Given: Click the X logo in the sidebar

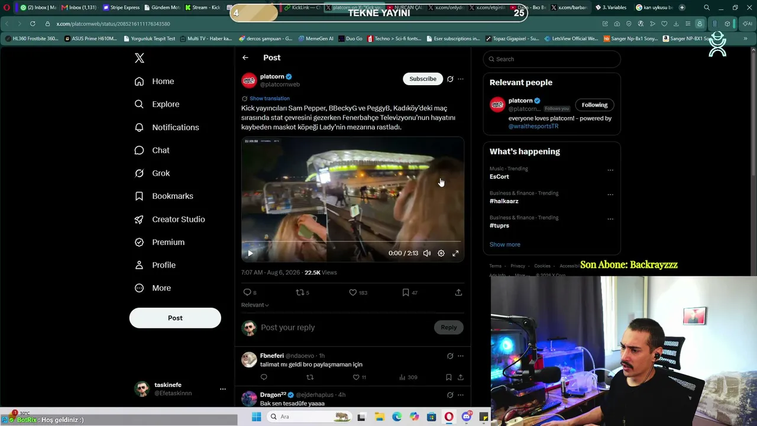Looking at the screenshot, I should 140,58.
